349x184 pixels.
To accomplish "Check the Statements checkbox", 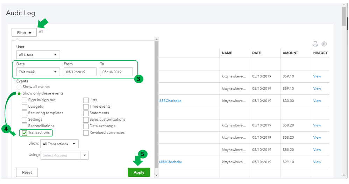I will (86, 113).
